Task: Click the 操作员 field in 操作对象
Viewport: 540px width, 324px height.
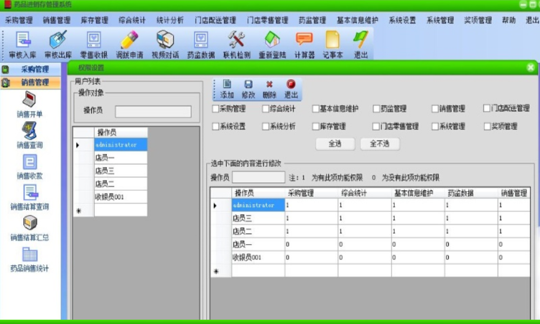Action: click(153, 112)
